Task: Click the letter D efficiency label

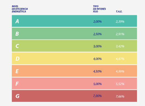Action: pyautogui.click(x=18, y=59)
